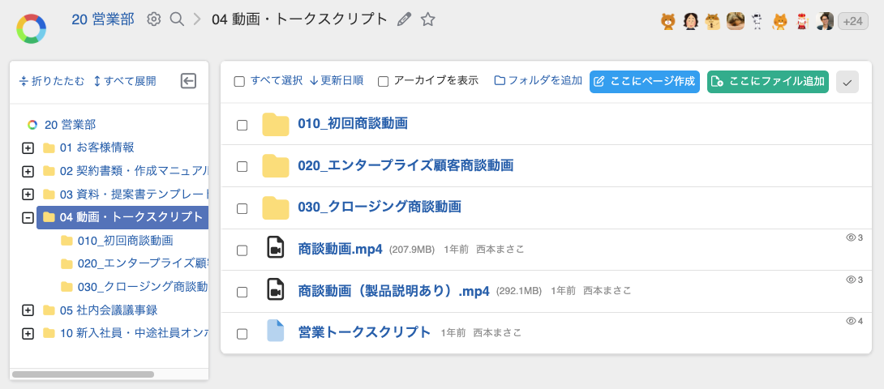Screen dimensions: 884x389
Task: Collapse the sidebar with the arrow icon
Action: 188,81
